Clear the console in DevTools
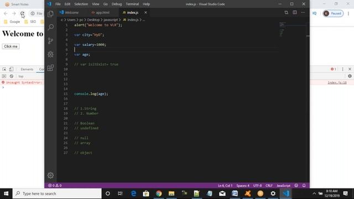 (x=12, y=76)
